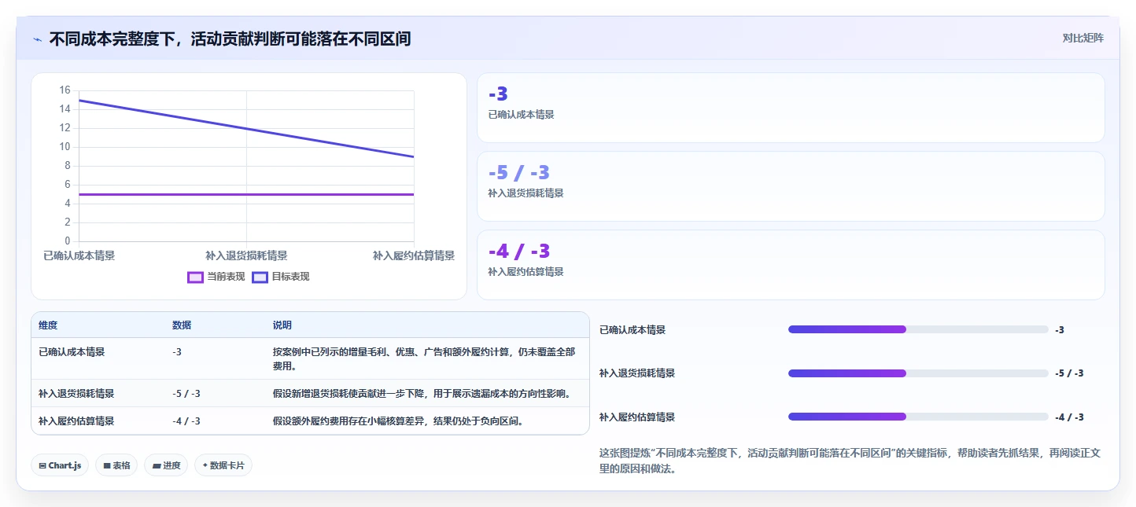1136x507 pixels.
Task: Click the 维度 table column header
Action: pos(48,325)
